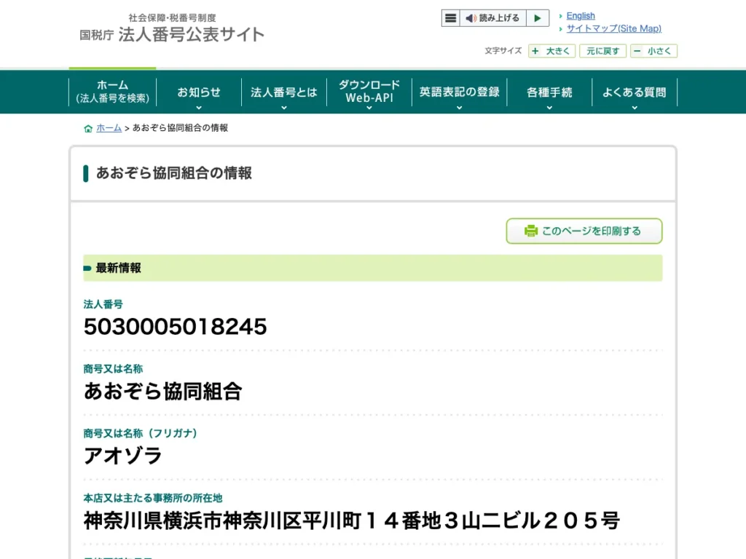This screenshot has height=559, width=746.
Task: Decrease text size with the 小さく button
Action: click(x=653, y=51)
